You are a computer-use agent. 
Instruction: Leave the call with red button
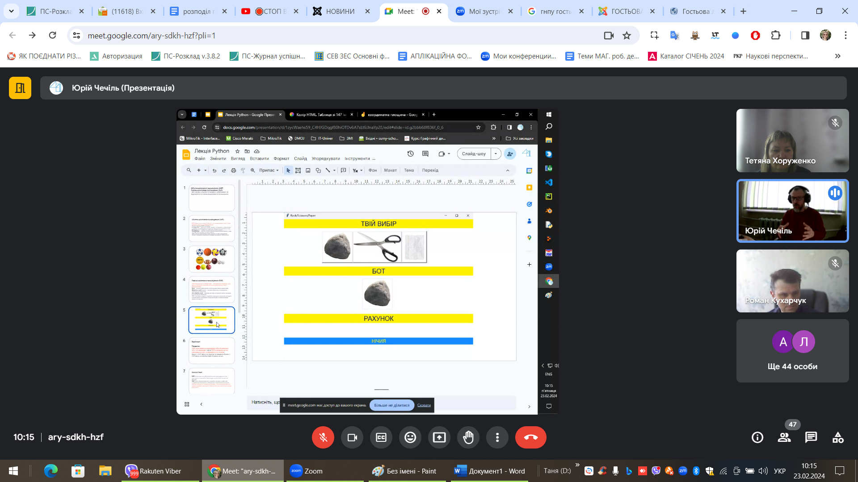pyautogui.click(x=530, y=437)
